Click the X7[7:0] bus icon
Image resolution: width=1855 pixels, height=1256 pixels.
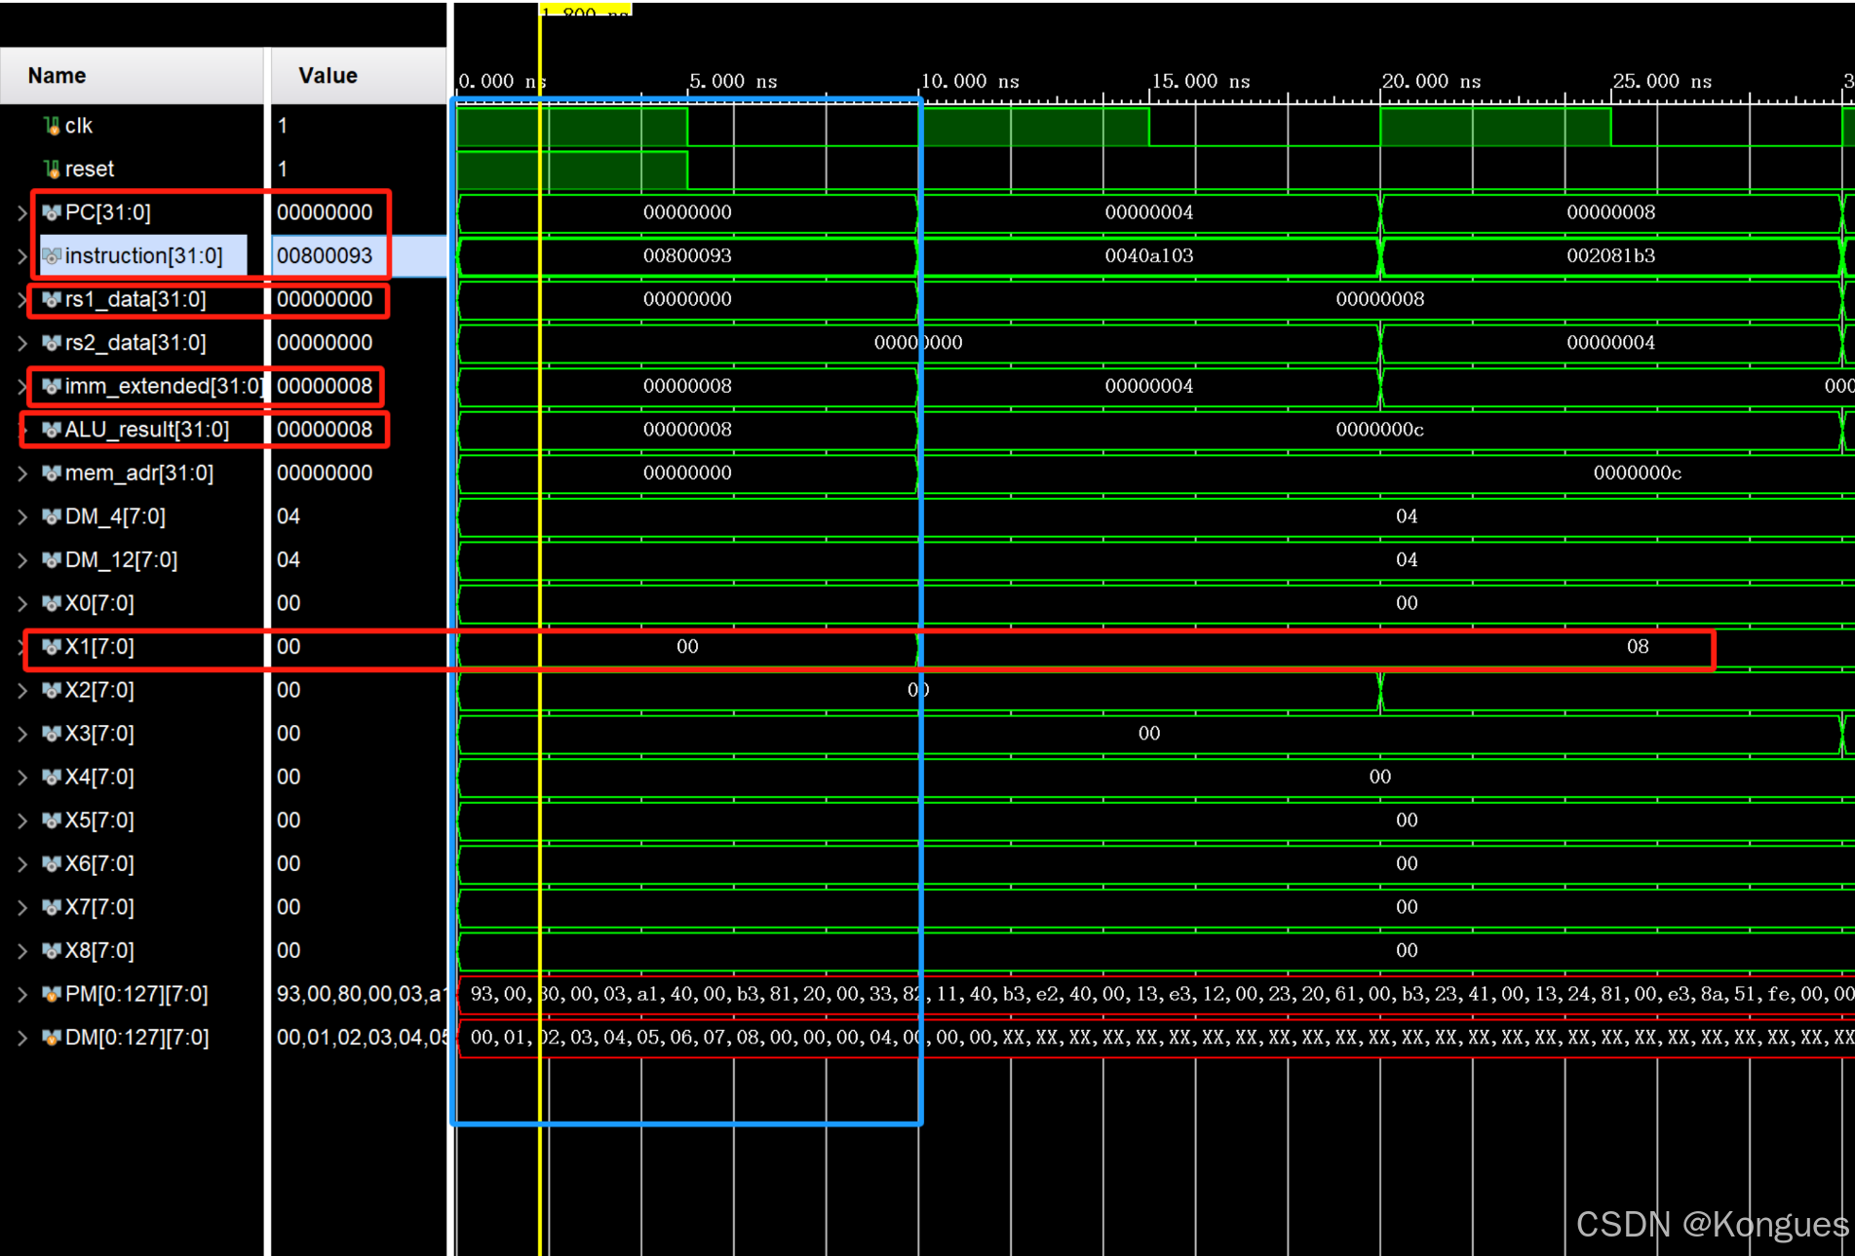(x=52, y=907)
